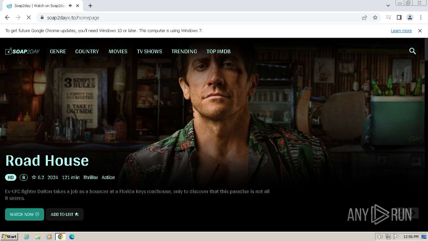Mute the tab audio speaker icon
Image resolution: width=428 pixels, height=241 pixels.
(x=70, y=6)
